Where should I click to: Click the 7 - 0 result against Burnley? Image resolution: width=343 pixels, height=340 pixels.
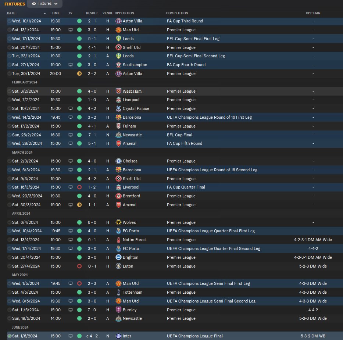[x=92, y=310]
